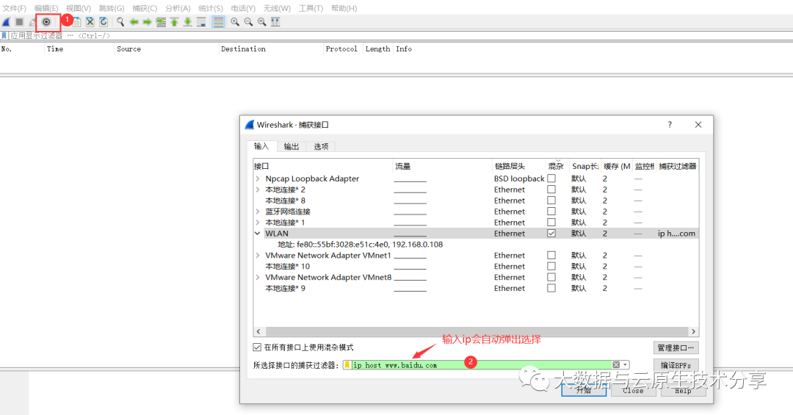Switch to the 输出 tab
This screenshot has height=415, width=793.
tap(292, 146)
